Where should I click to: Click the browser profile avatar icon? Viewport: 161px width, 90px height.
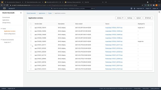156,5
